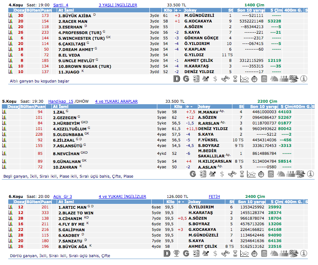
Task: Click the large D icon under race 4
Action: (x=177, y=79)
